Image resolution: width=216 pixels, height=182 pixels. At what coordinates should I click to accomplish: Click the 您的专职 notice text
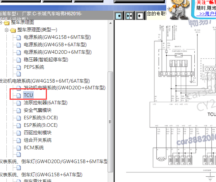pos(156,14)
